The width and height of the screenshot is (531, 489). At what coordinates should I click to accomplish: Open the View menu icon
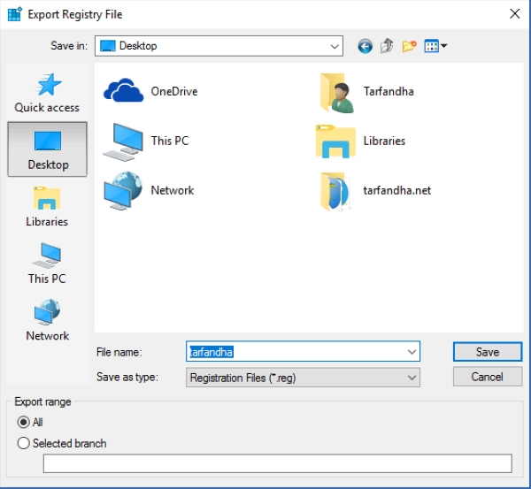(432, 46)
